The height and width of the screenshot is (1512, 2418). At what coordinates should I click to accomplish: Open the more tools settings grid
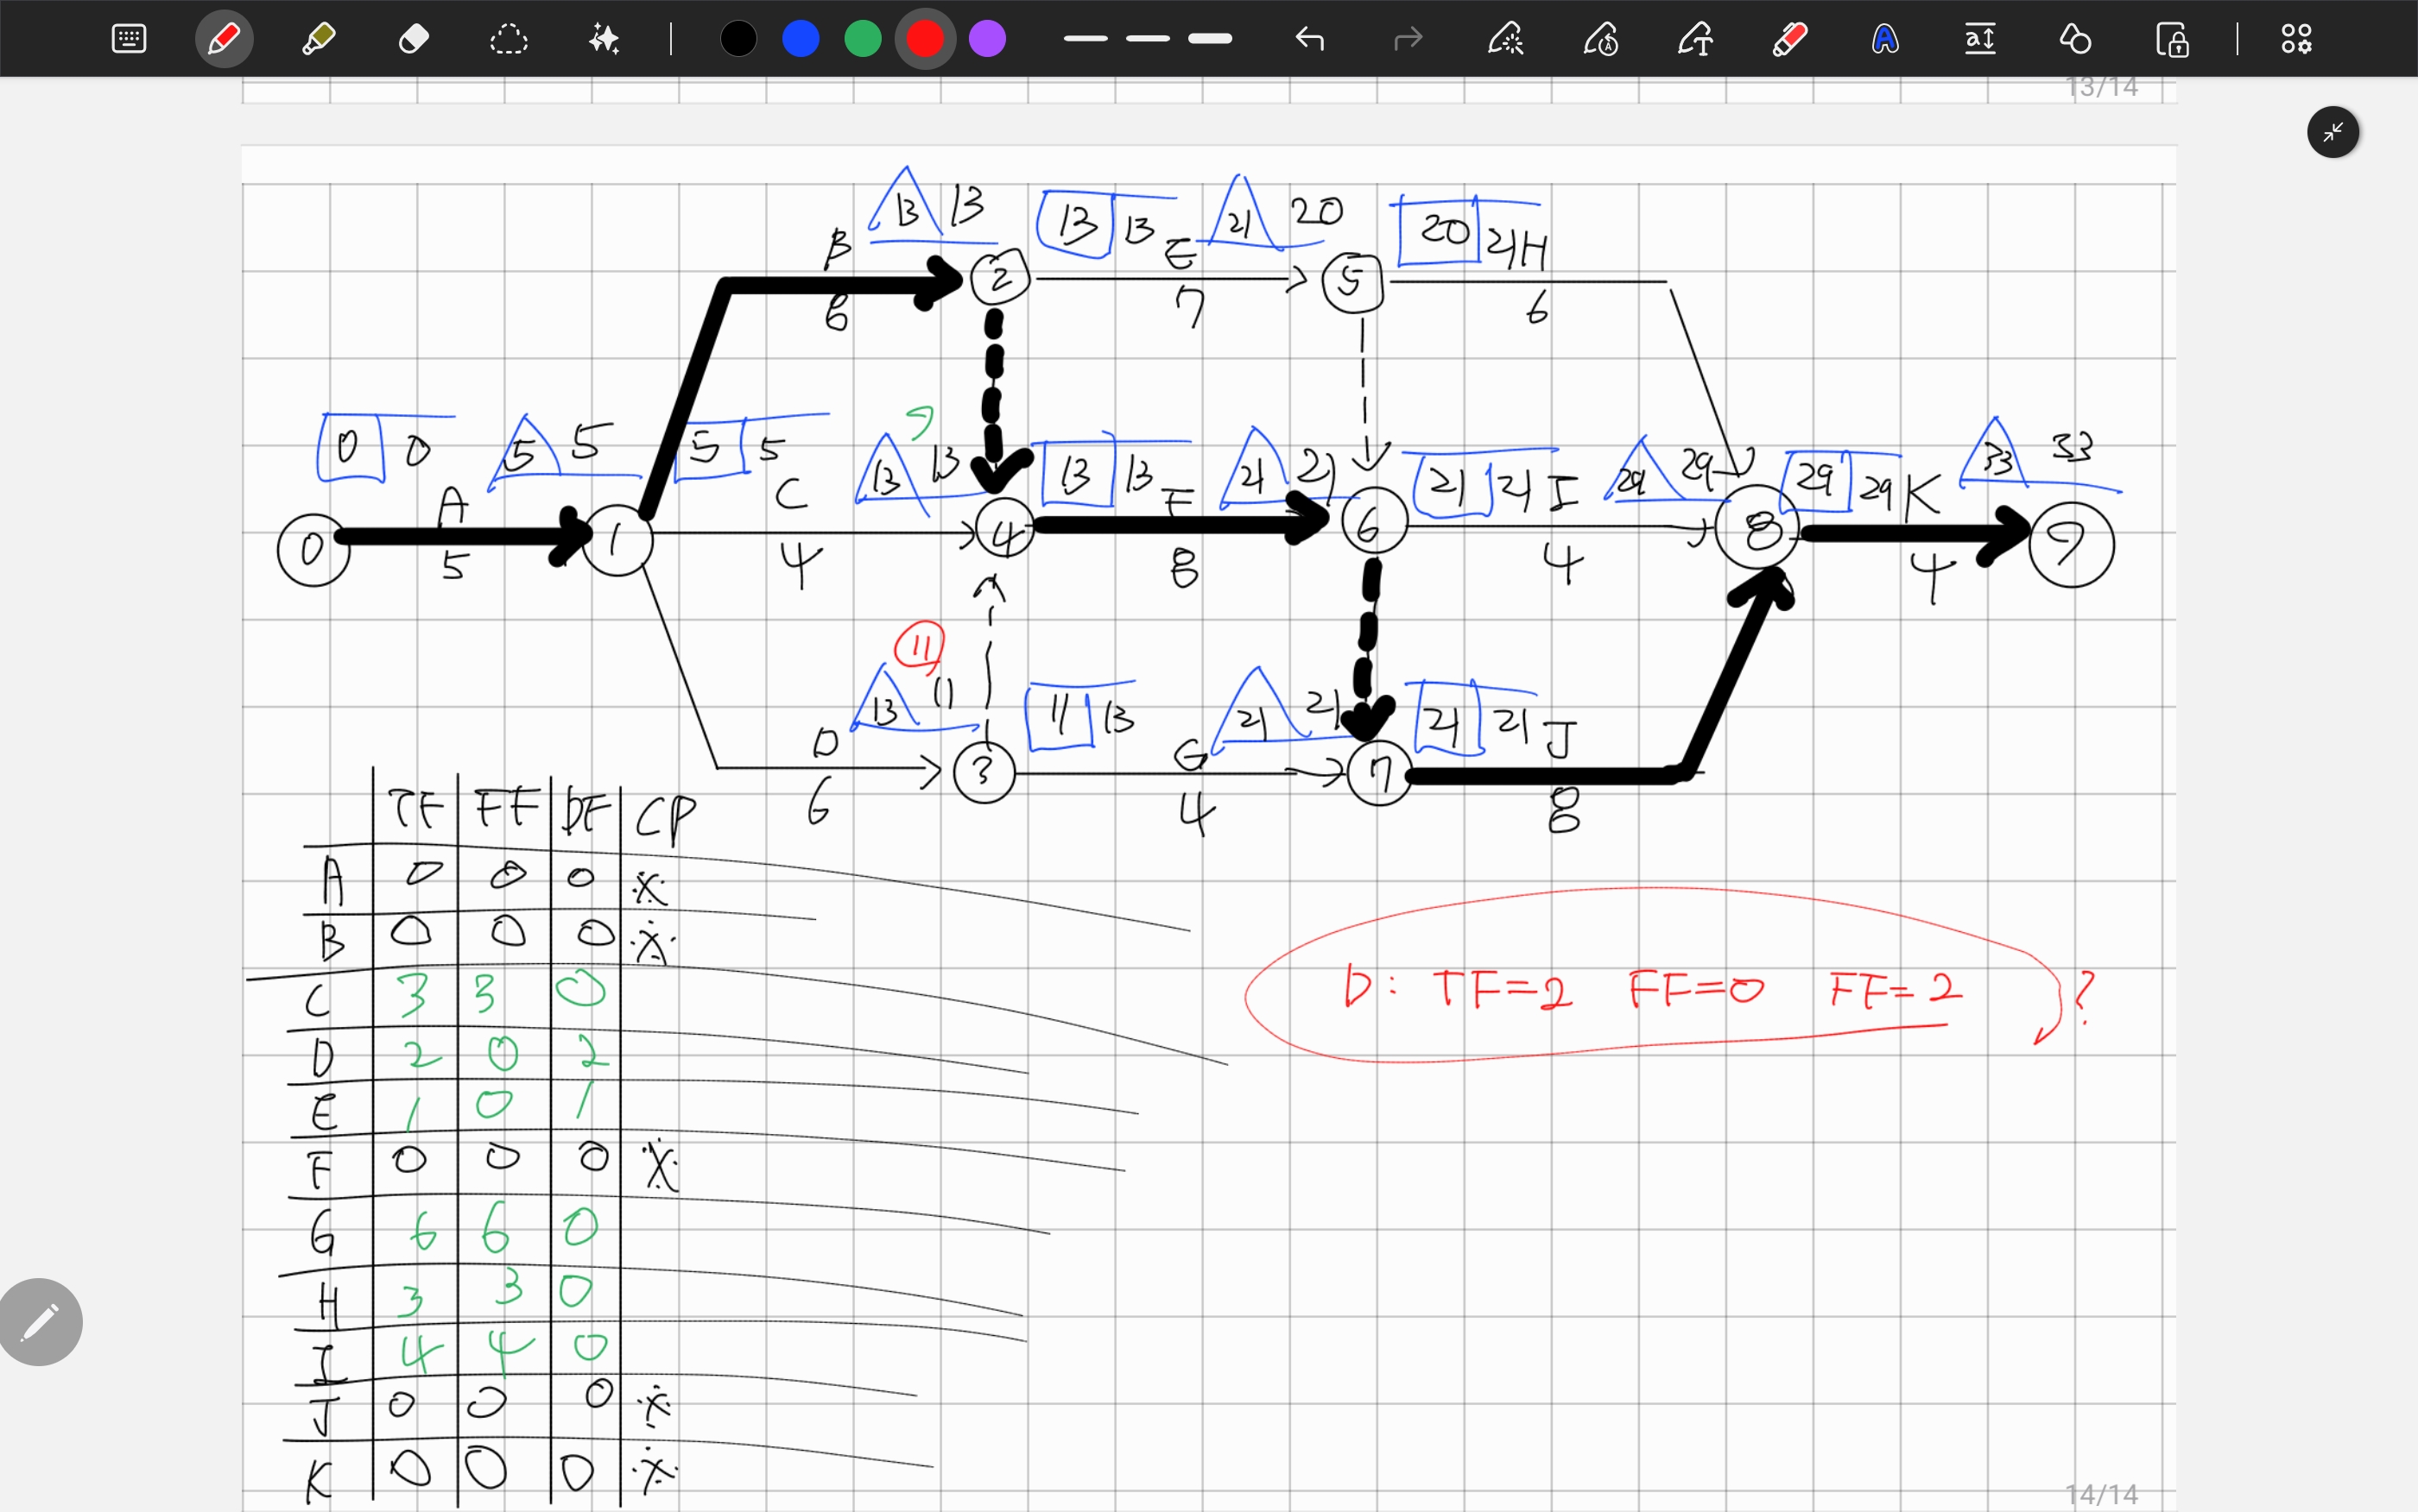coord(2296,39)
